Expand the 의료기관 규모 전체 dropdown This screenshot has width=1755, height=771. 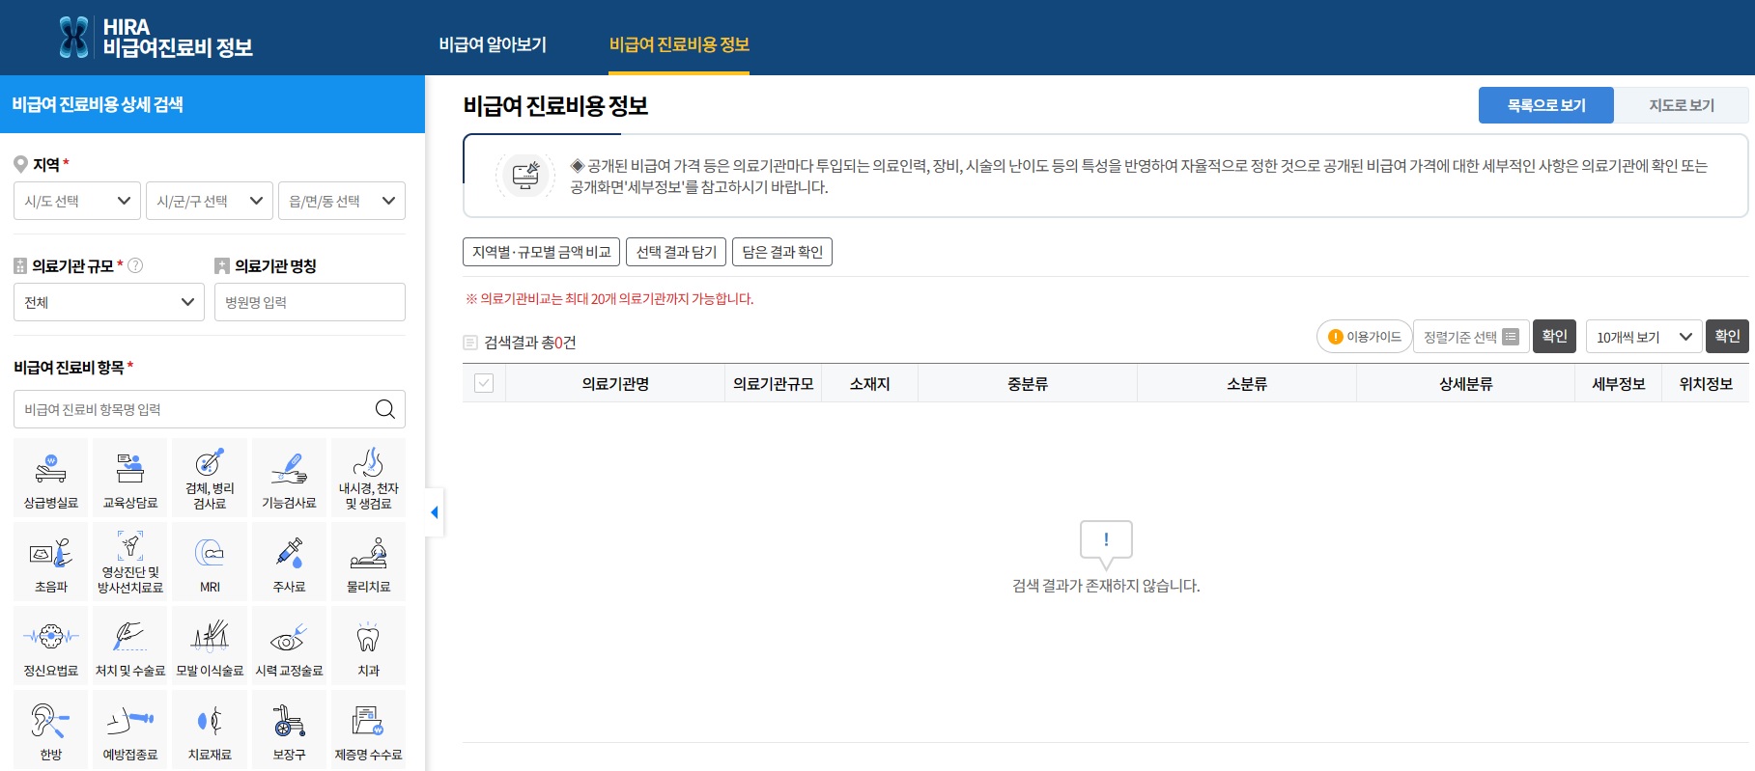click(109, 302)
